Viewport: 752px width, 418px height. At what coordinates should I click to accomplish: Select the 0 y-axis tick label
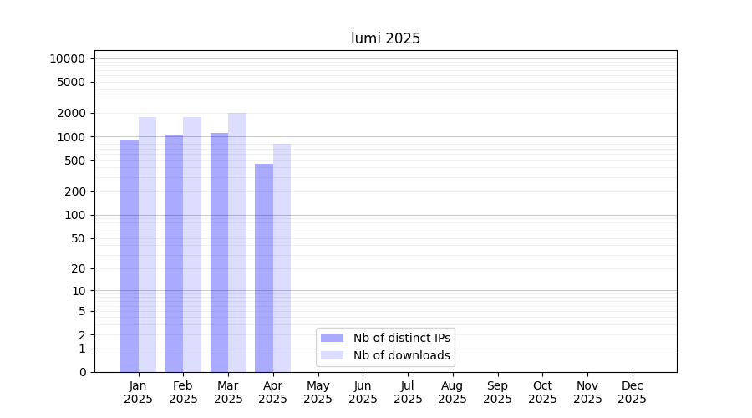click(82, 372)
